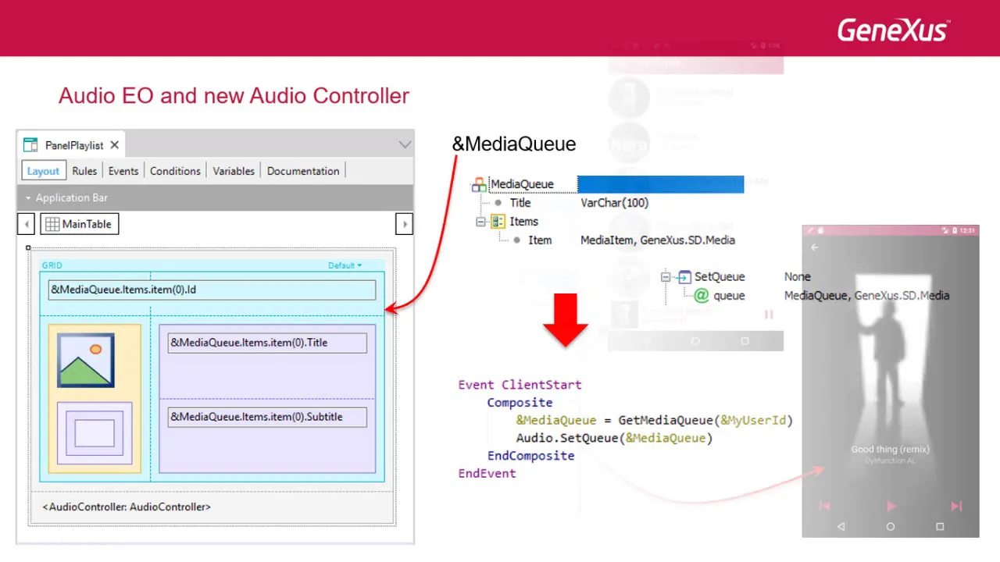Select the Documentation tab
The width and height of the screenshot is (1000, 562).
pos(303,171)
